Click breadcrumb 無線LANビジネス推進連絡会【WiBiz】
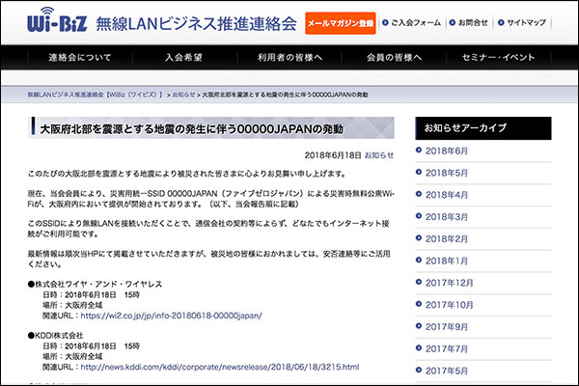The width and height of the screenshot is (579, 386). point(95,96)
